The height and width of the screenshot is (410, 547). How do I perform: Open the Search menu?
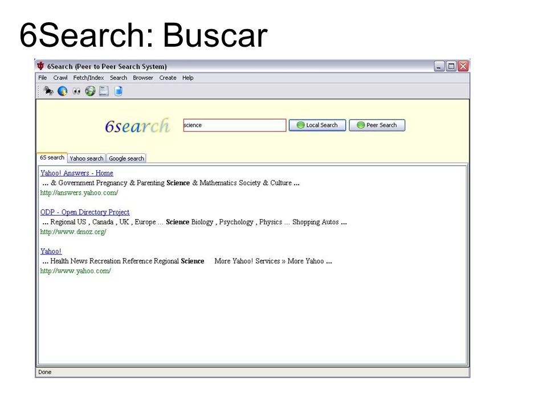pos(119,78)
